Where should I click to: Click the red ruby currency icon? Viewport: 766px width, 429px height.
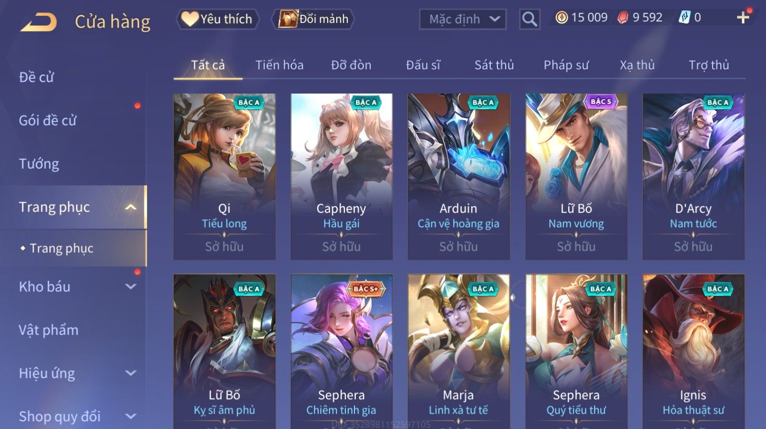(x=623, y=18)
